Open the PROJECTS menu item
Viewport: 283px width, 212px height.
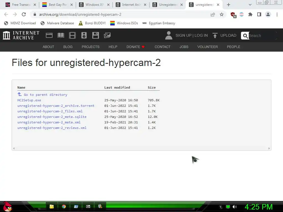click(91, 47)
